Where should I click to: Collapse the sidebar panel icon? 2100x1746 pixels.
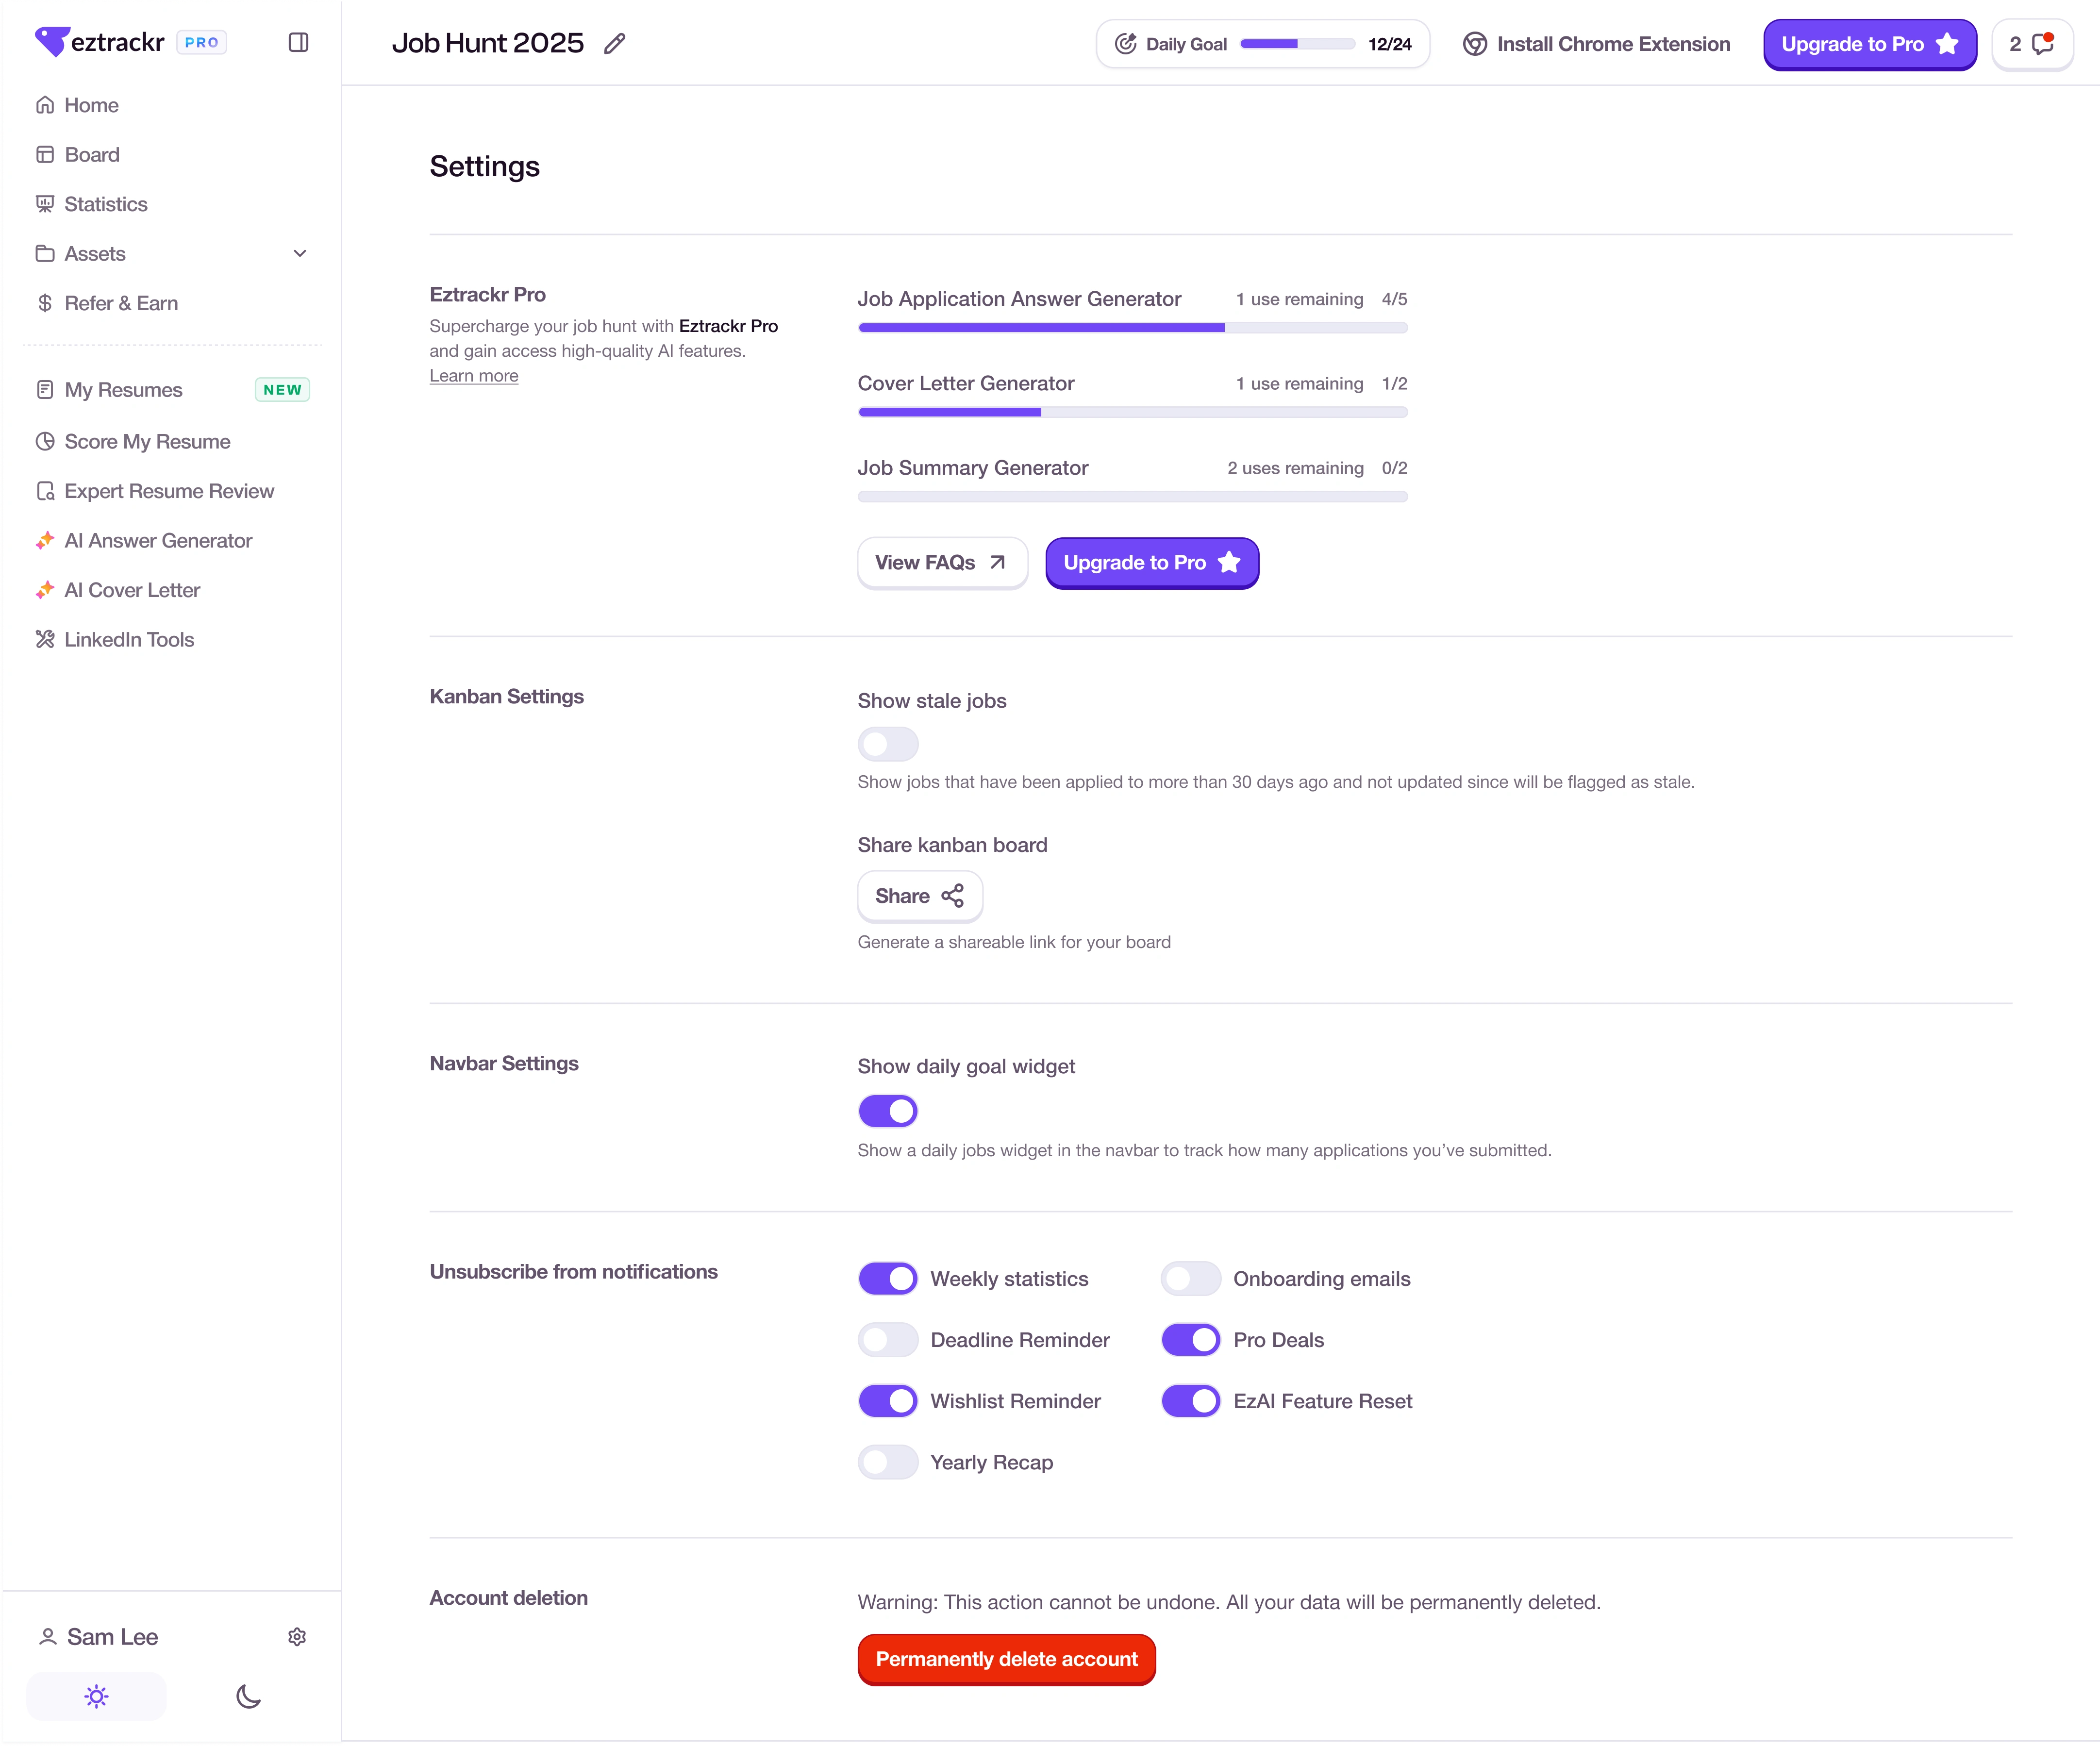click(298, 42)
